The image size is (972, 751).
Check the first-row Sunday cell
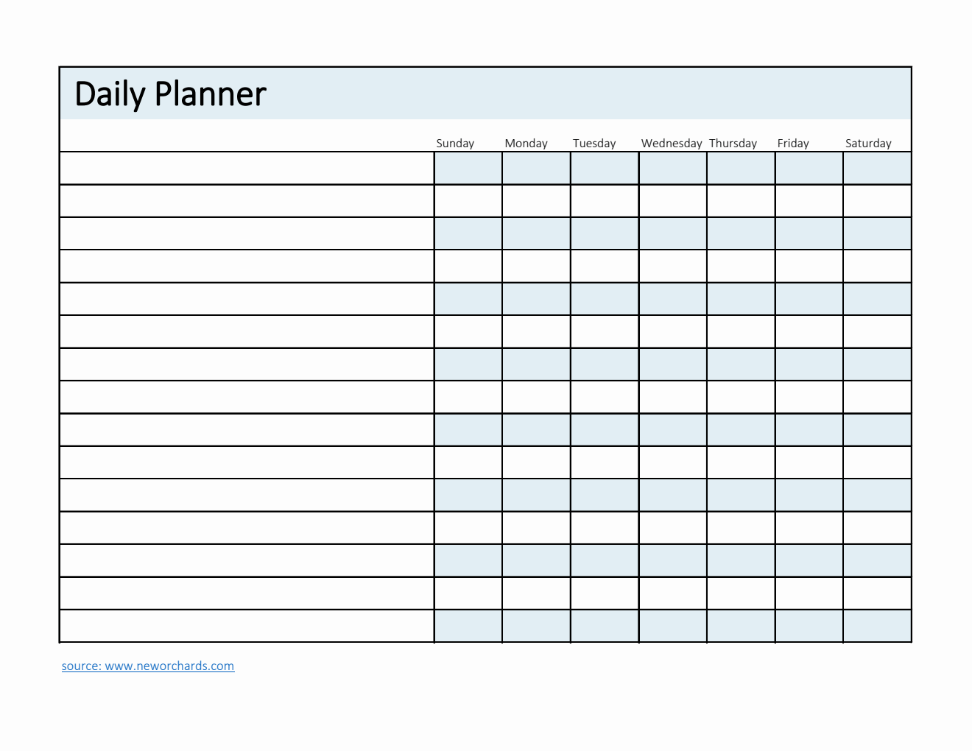[x=468, y=168]
